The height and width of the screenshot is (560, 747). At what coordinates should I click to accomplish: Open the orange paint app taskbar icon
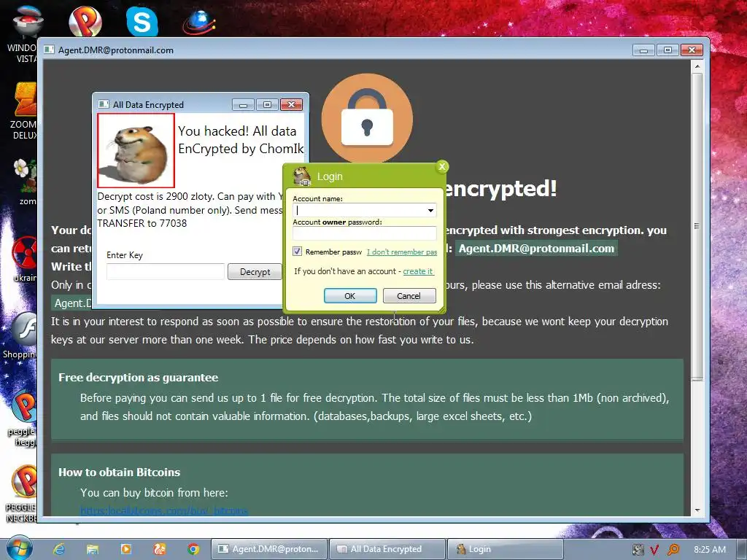coord(159,549)
